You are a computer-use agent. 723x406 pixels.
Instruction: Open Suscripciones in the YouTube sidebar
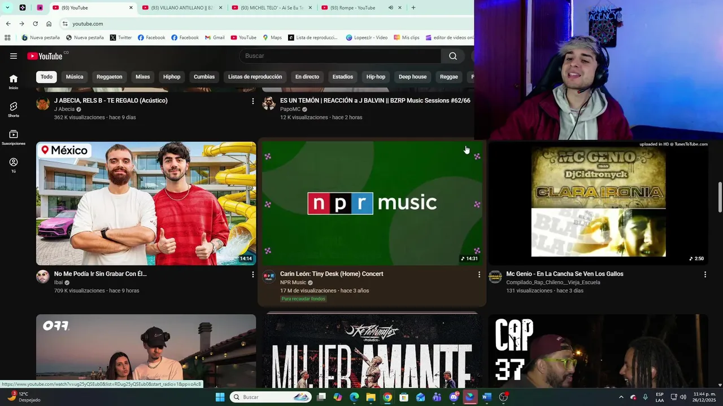(x=14, y=138)
